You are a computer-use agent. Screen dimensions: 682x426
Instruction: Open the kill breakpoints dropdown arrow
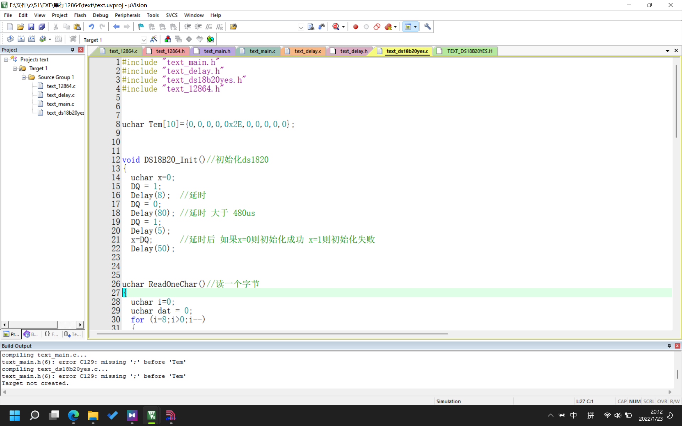pos(395,27)
